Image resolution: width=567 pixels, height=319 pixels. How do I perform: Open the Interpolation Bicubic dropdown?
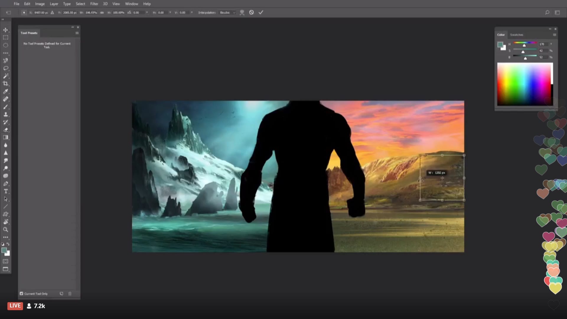pyautogui.click(x=227, y=13)
